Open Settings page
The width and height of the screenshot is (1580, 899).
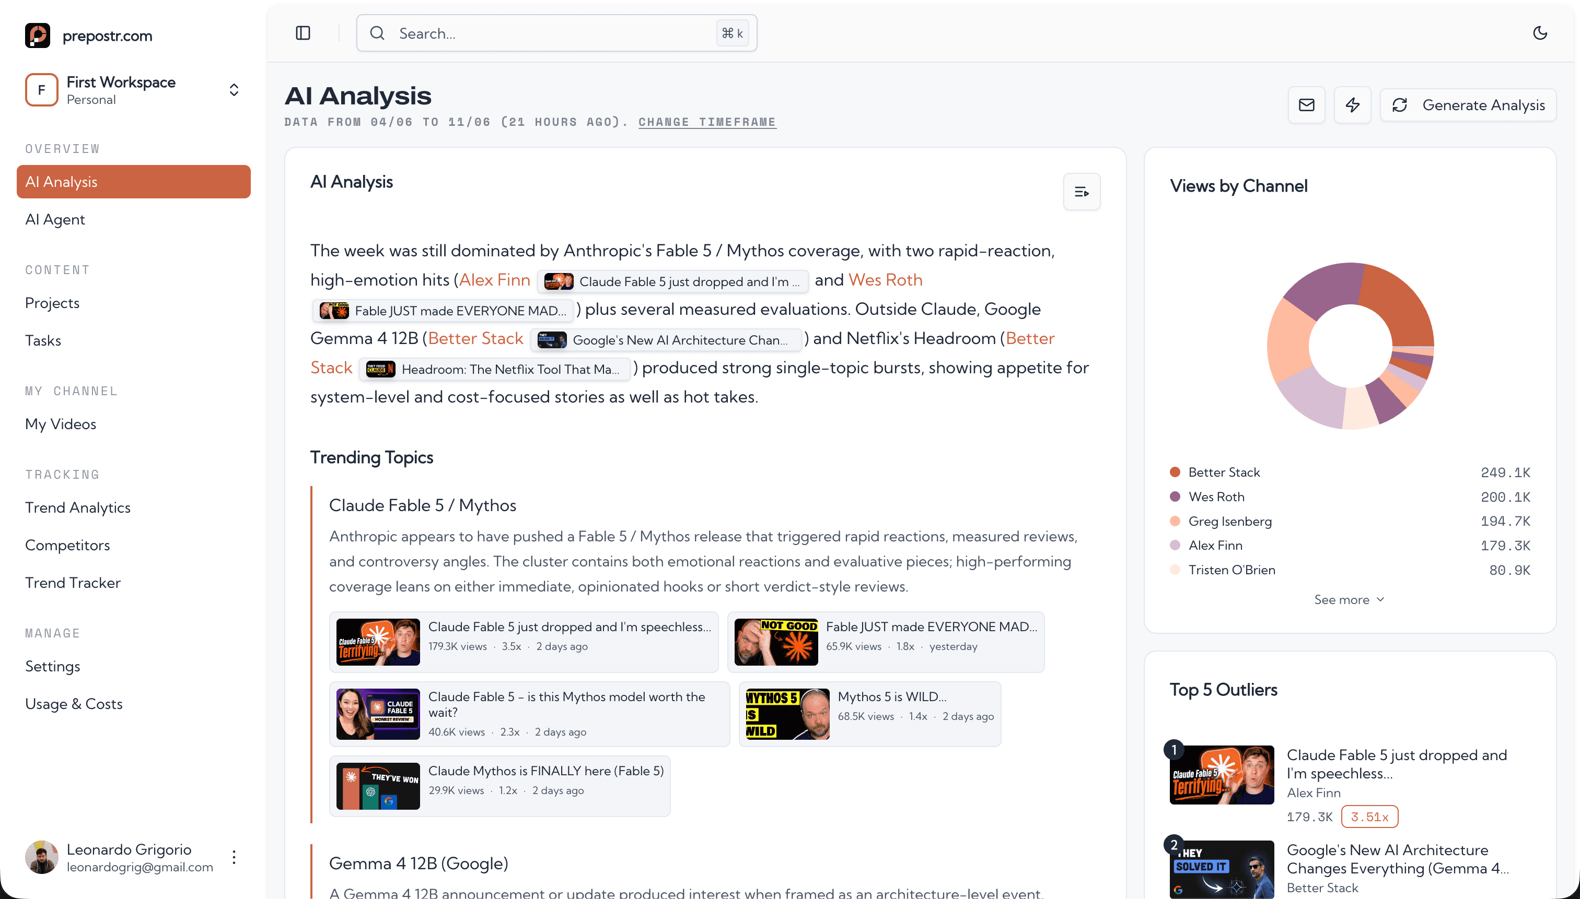coord(53,666)
